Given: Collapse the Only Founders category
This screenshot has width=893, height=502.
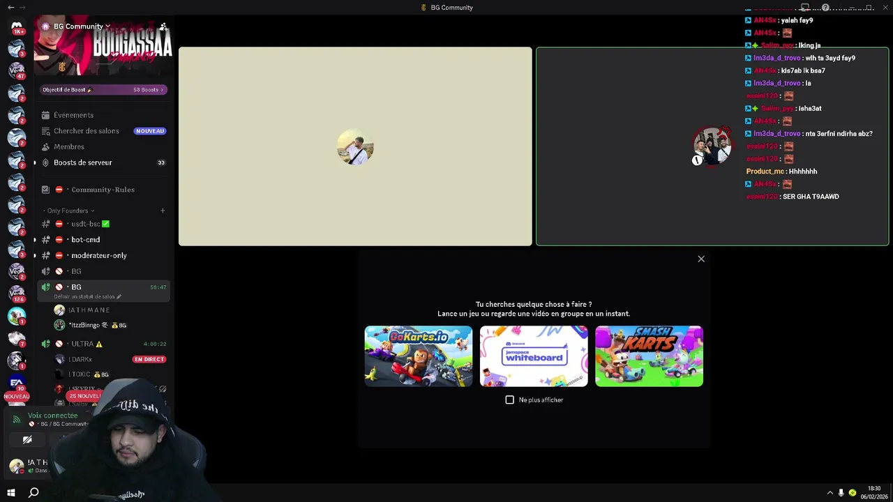Looking at the screenshot, I should (x=68, y=211).
